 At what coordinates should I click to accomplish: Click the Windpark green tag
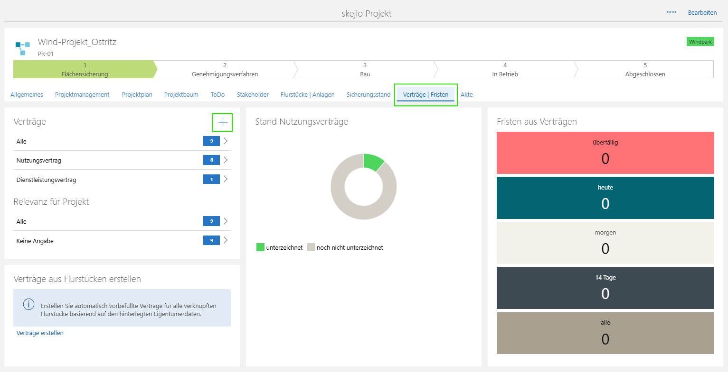pyautogui.click(x=700, y=42)
